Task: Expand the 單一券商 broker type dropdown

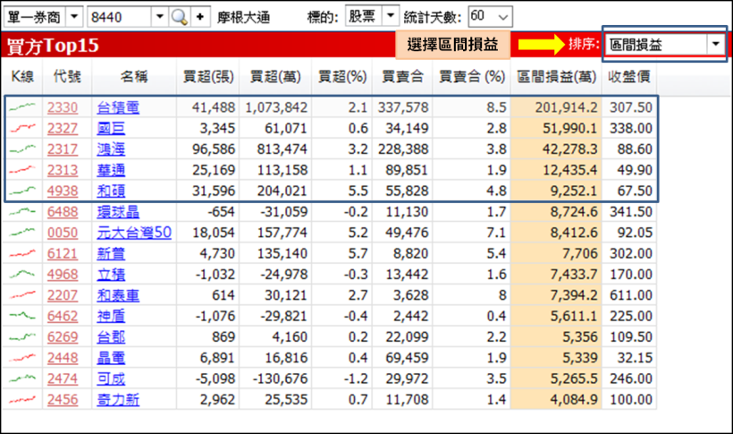Action: (x=74, y=17)
